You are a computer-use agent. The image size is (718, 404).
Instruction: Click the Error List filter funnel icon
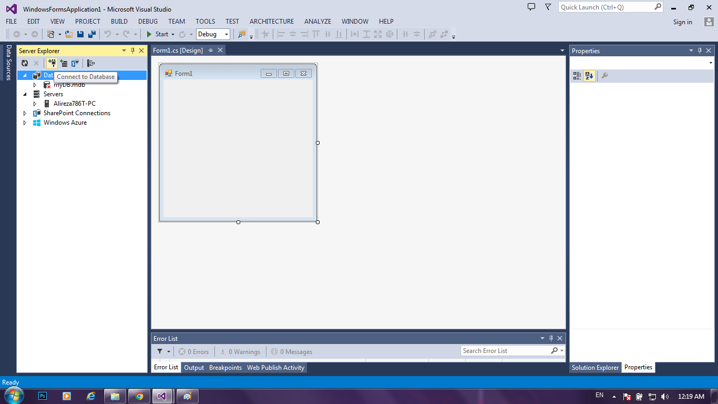(x=160, y=351)
